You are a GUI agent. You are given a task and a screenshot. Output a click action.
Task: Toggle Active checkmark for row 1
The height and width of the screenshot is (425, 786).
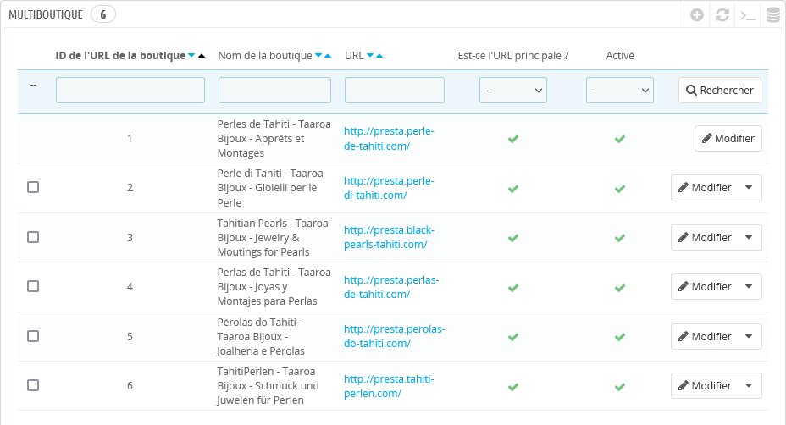620,139
